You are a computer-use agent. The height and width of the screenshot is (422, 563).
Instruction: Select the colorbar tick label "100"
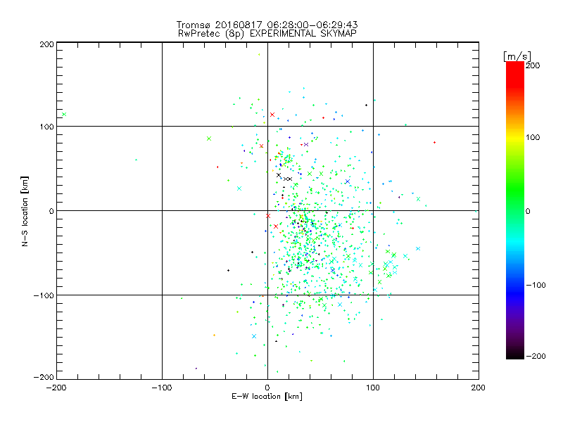pyautogui.click(x=533, y=137)
